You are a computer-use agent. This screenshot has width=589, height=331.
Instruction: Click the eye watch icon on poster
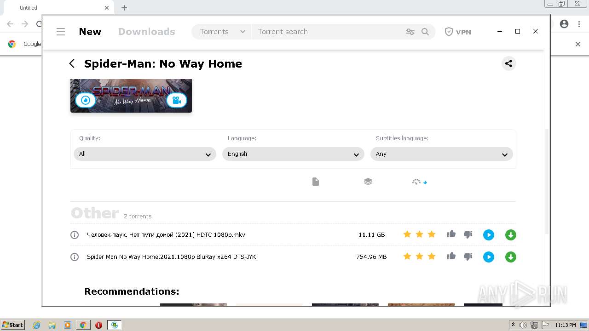[x=85, y=100]
